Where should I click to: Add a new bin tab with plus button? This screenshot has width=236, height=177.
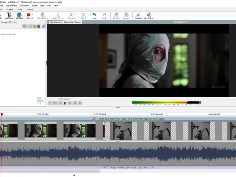tap(14, 22)
